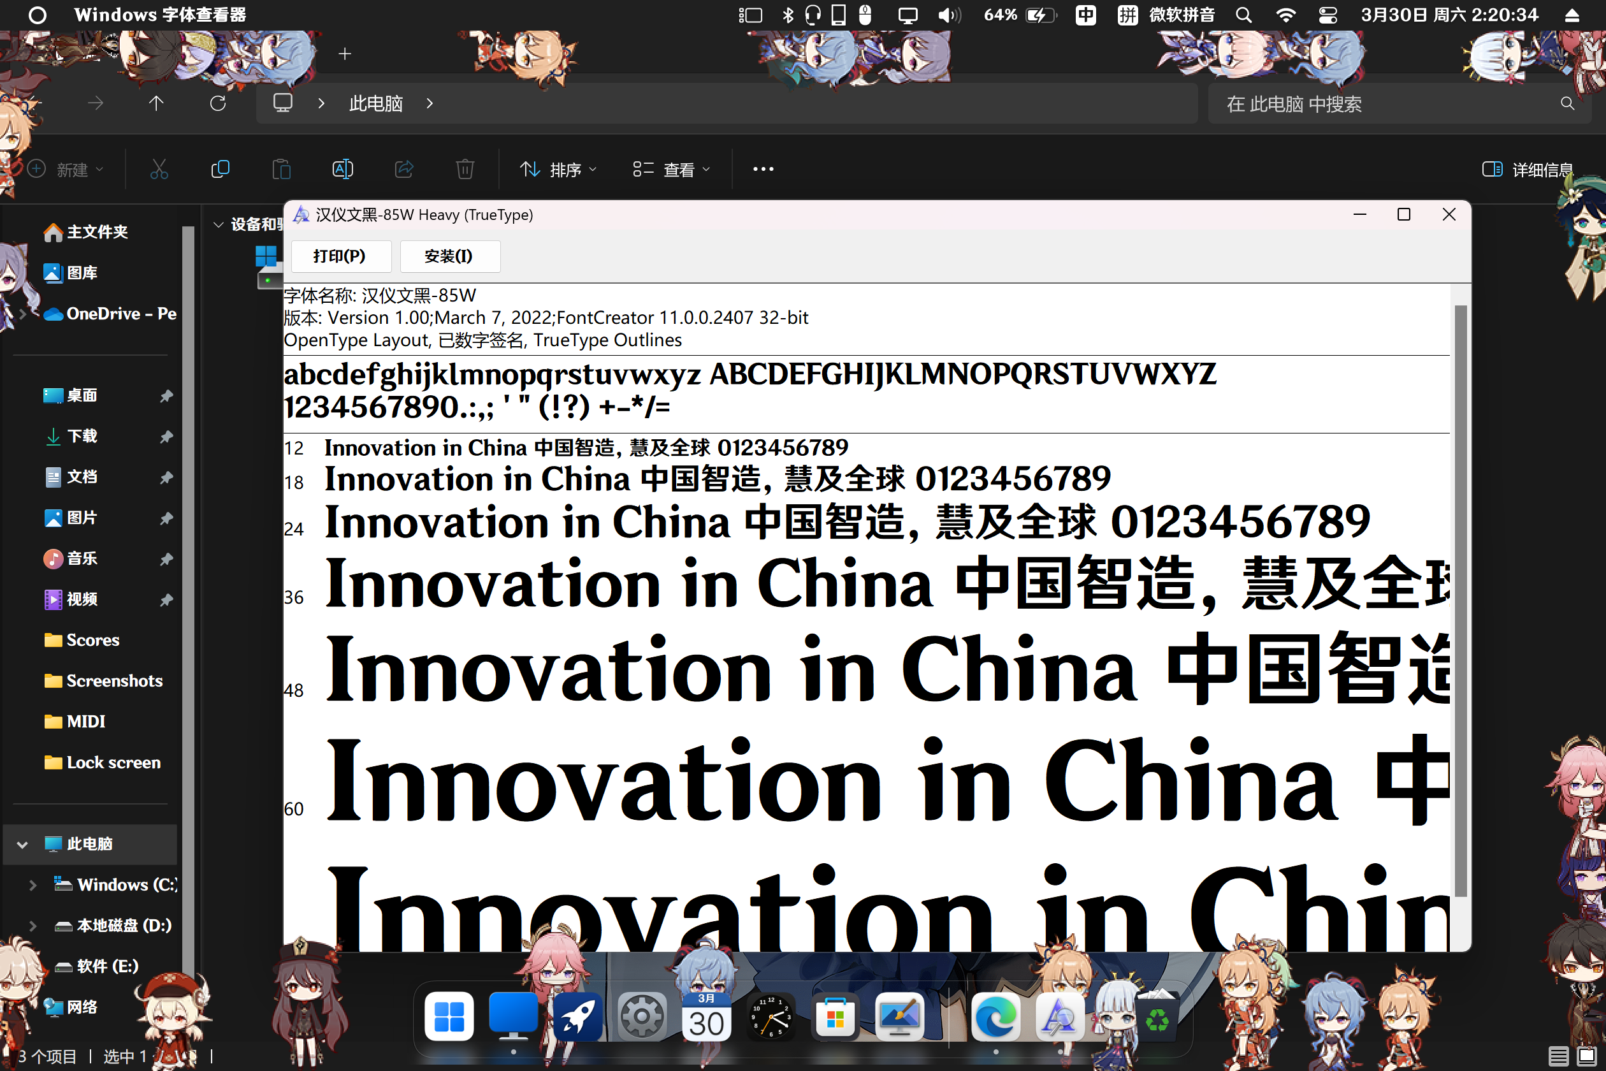The height and width of the screenshot is (1071, 1606).
Task: Click the 在 此电脑 中搜索 search field
Action: [x=1400, y=104]
